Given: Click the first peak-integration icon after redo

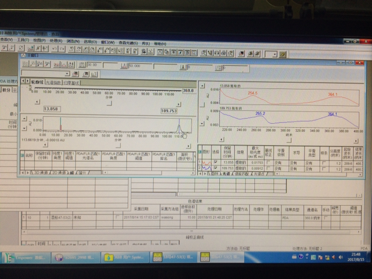Looking at the screenshot, I should [71, 49].
